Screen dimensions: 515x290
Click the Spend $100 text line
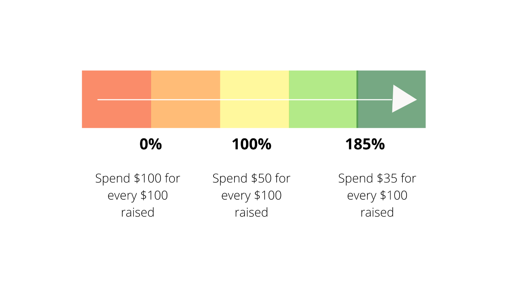[137, 178]
